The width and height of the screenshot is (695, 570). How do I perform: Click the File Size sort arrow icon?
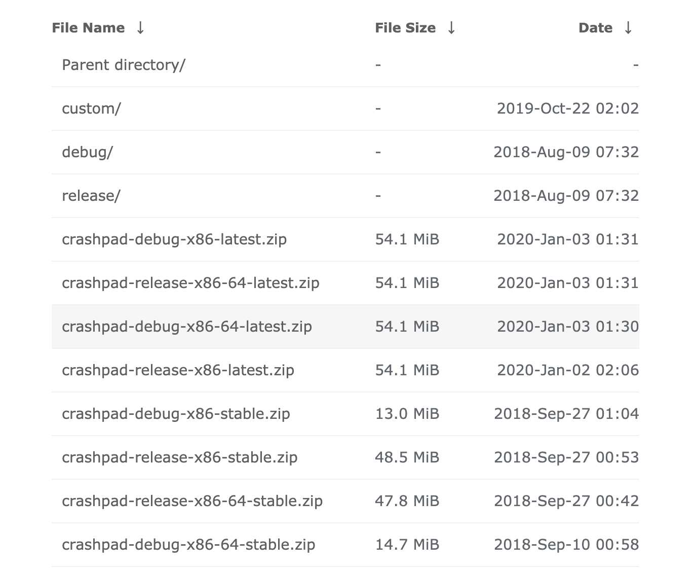[451, 28]
